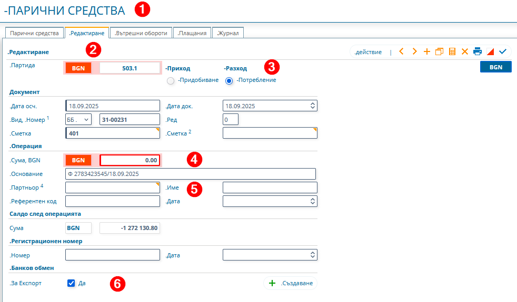Screen dimensions: 517x302
Task: Go to the next record arrow
Action: [x=414, y=51]
